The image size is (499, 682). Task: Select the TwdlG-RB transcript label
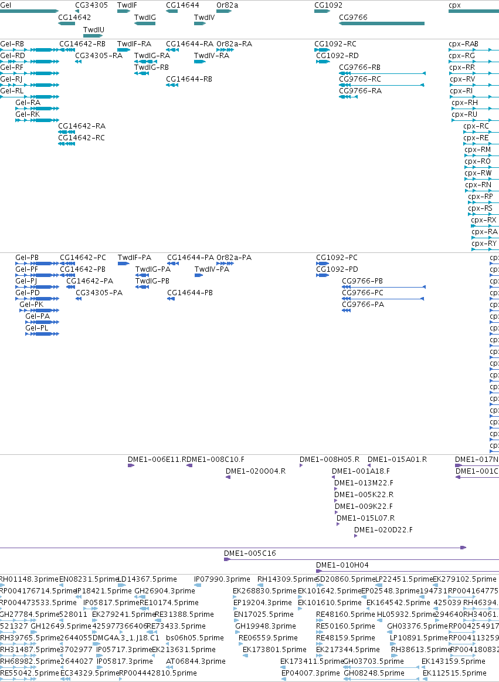151,67
